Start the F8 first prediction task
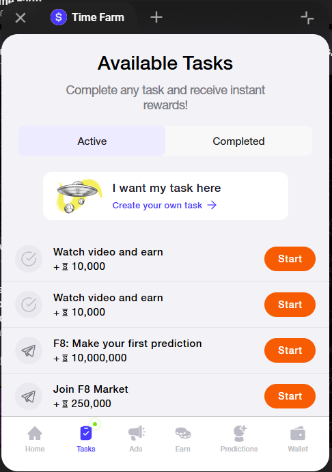Image resolution: width=332 pixels, height=472 pixels. click(x=290, y=350)
